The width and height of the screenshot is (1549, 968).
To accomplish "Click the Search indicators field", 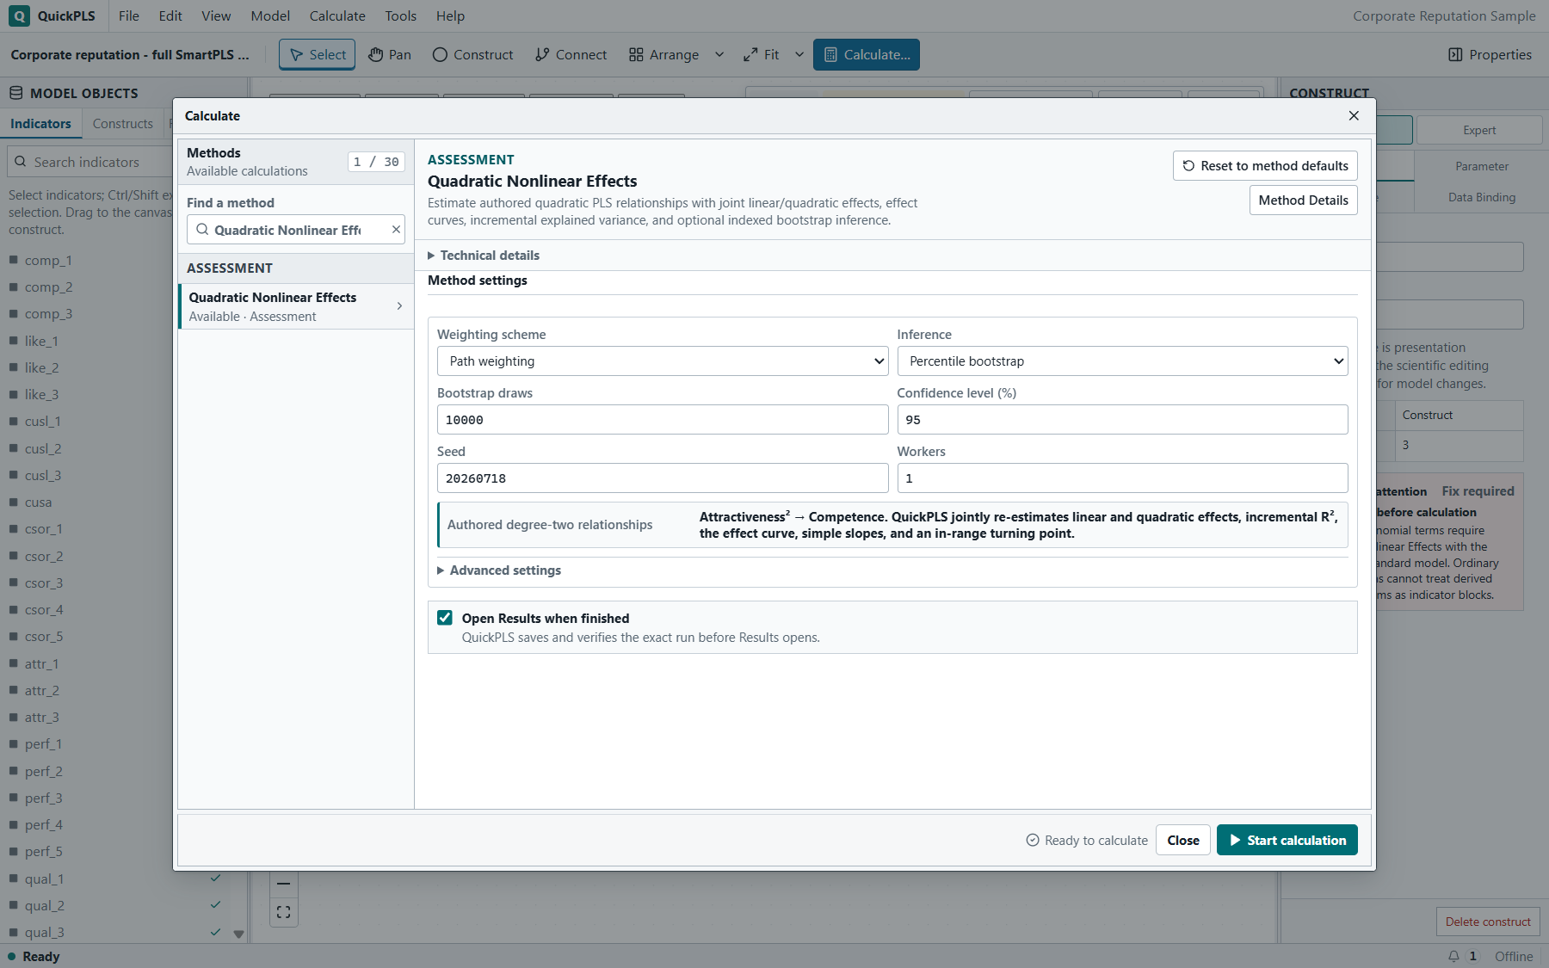I will pos(90,162).
